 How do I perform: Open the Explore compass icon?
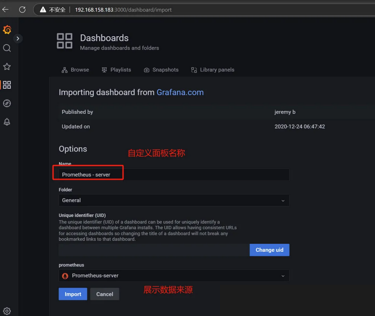(x=7, y=103)
